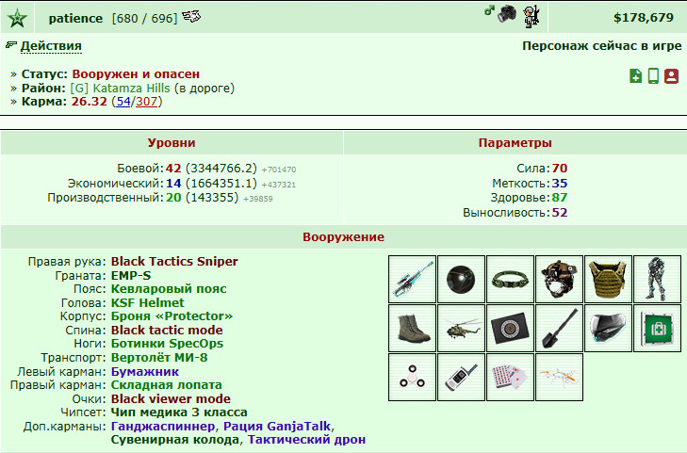The width and height of the screenshot is (687, 453).
Task: Open the Black tactic mode link
Action: [167, 330]
